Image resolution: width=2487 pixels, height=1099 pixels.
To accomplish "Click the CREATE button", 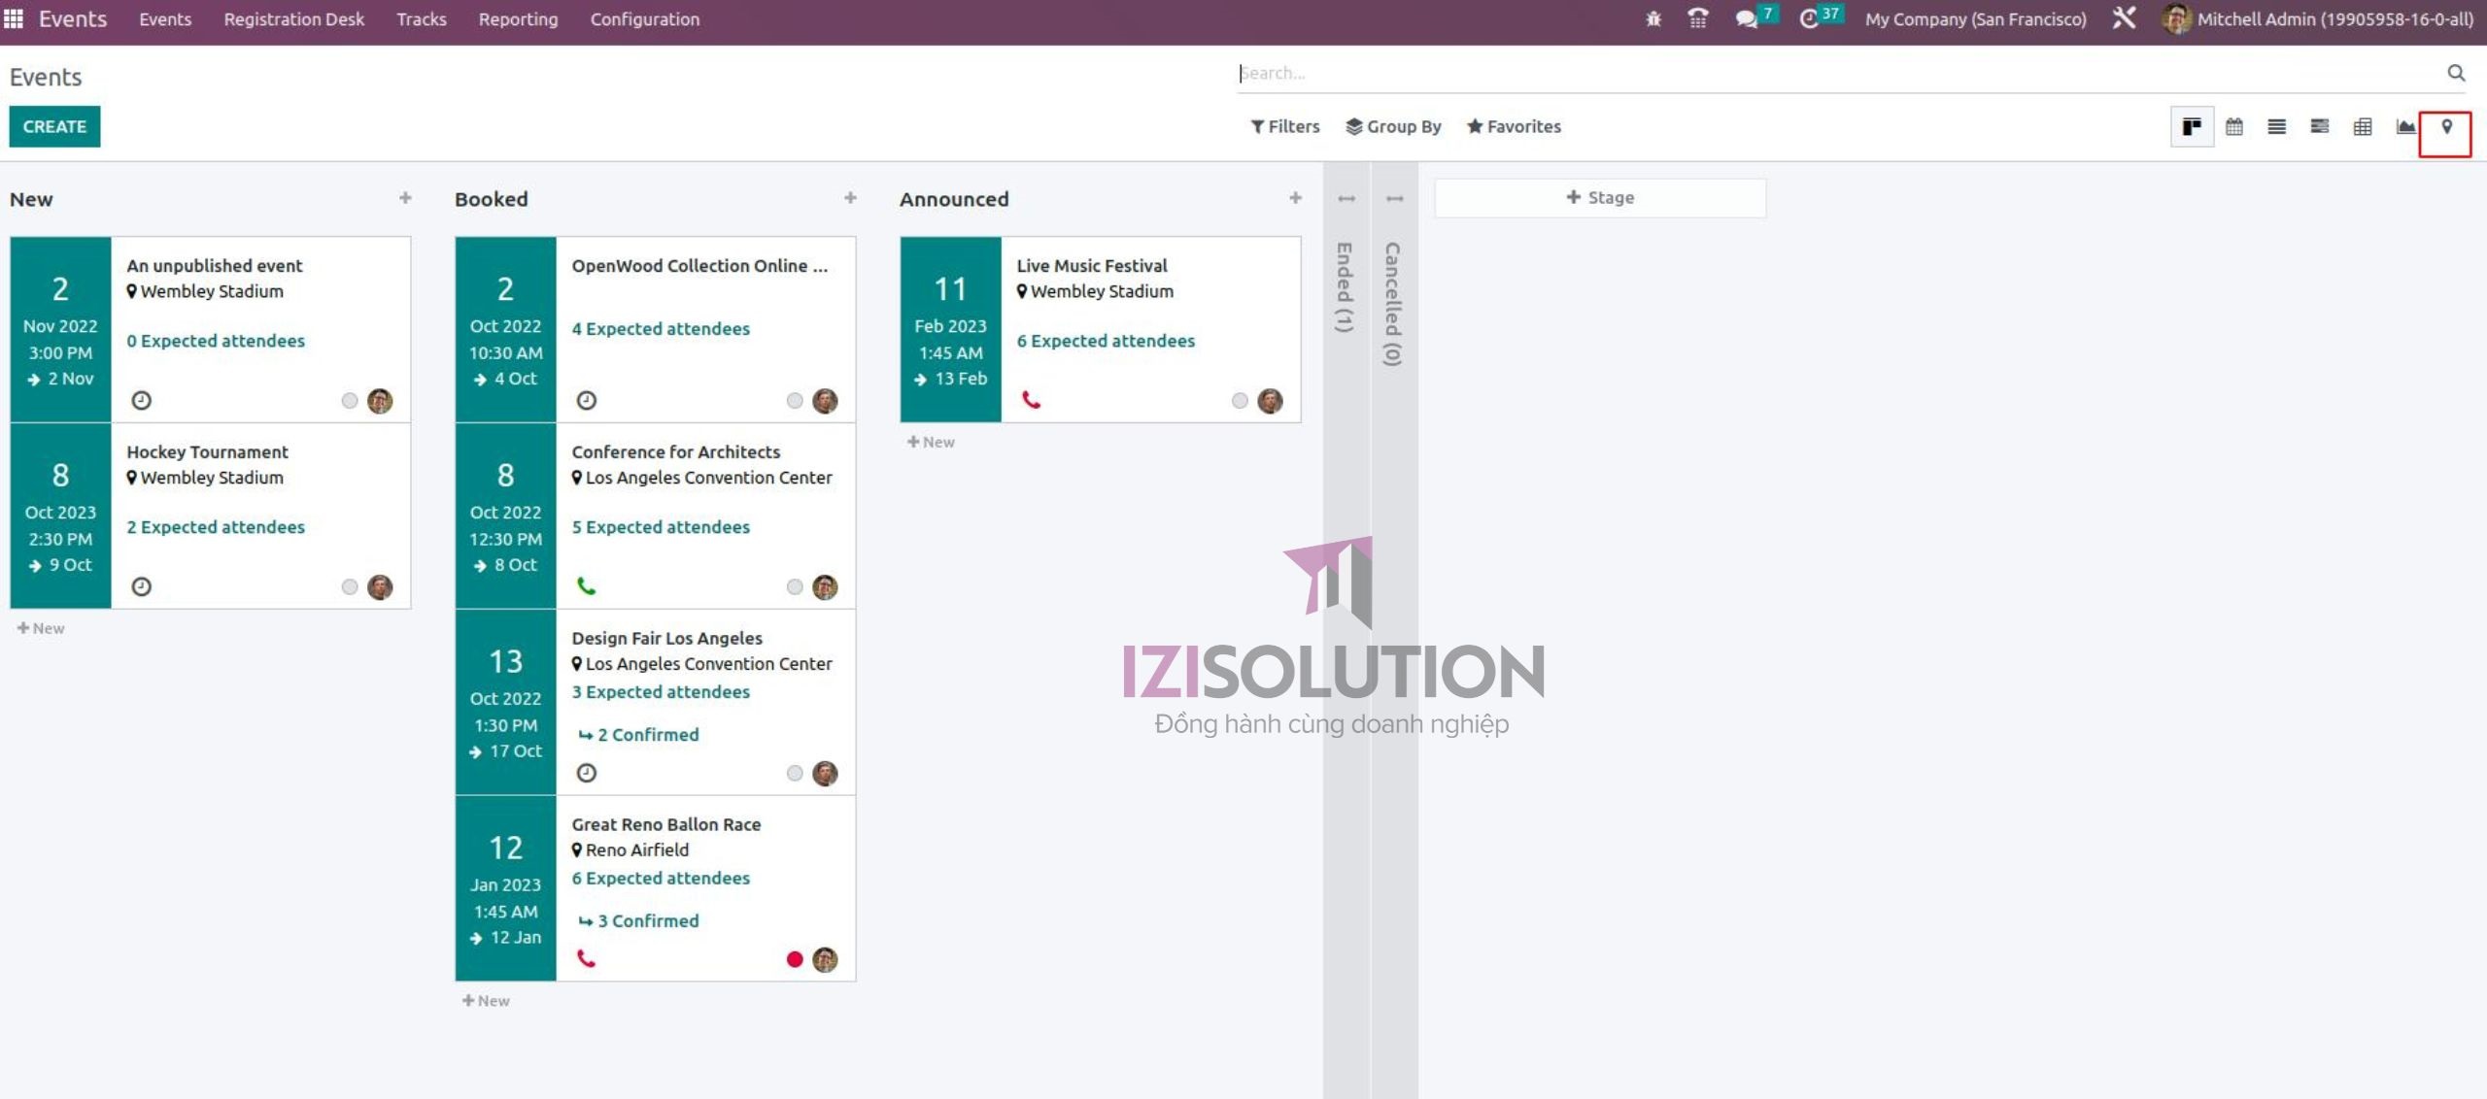I will pos(54,127).
